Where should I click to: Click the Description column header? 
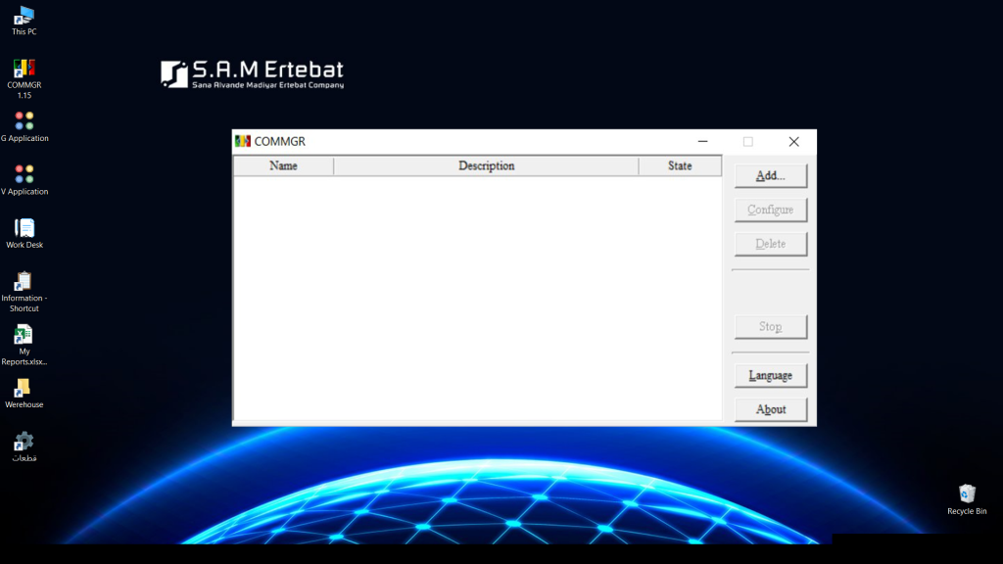tap(486, 166)
